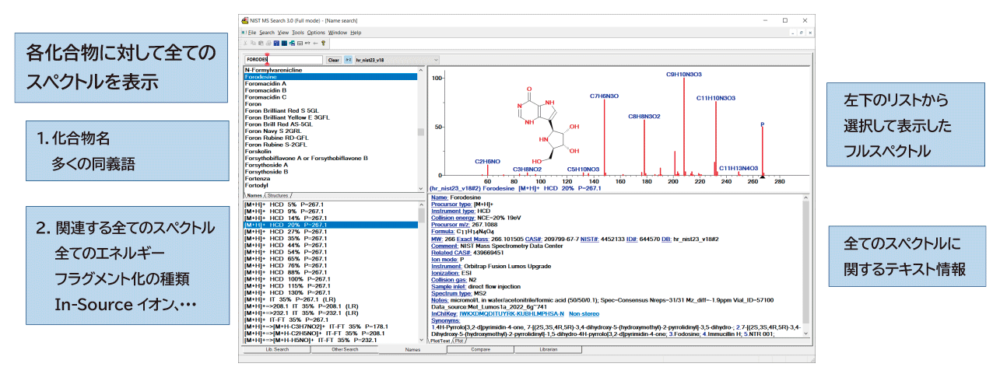
Task: Click the Formula field link
Action: (441, 232)
